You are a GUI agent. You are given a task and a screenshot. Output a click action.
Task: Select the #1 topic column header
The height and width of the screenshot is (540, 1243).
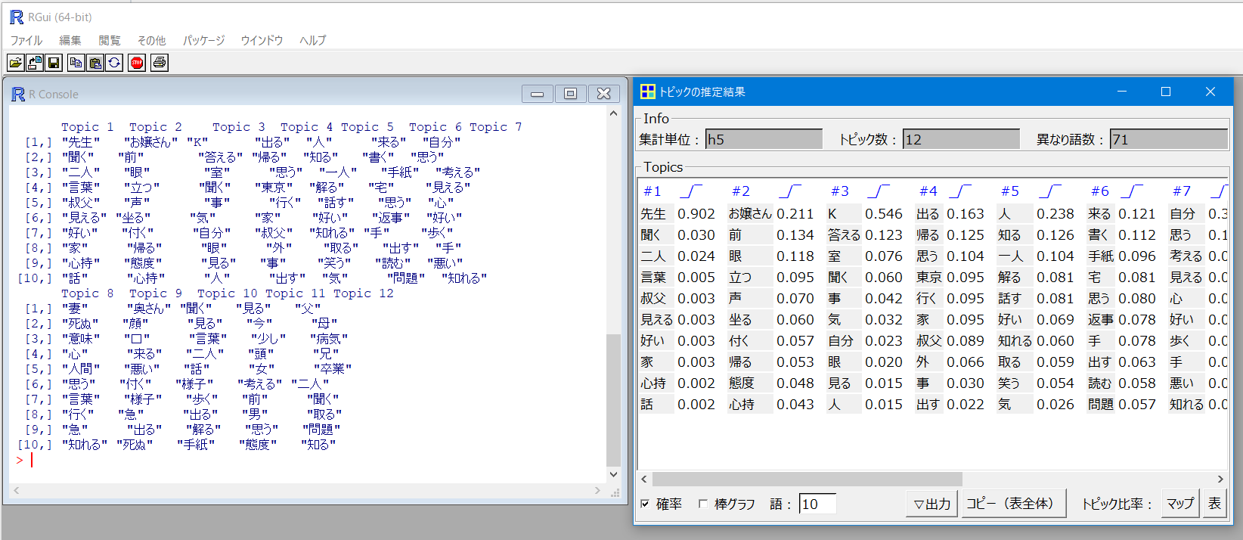tap(652, 191)
